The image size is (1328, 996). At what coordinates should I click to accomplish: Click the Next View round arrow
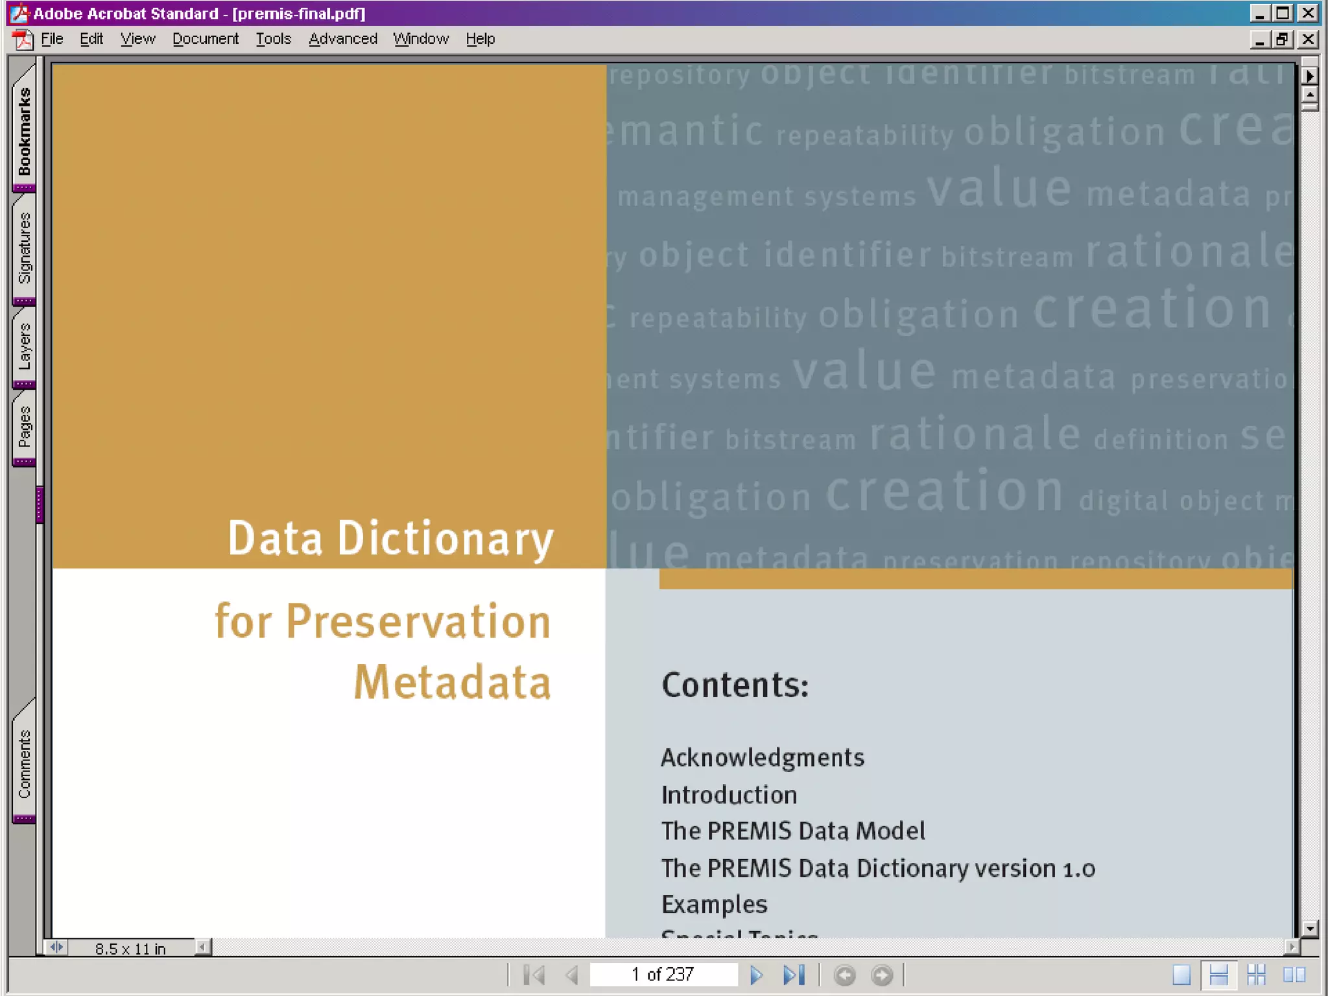point(882,975)
